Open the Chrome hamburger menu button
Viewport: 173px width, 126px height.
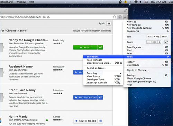click(x=125, y=17)
